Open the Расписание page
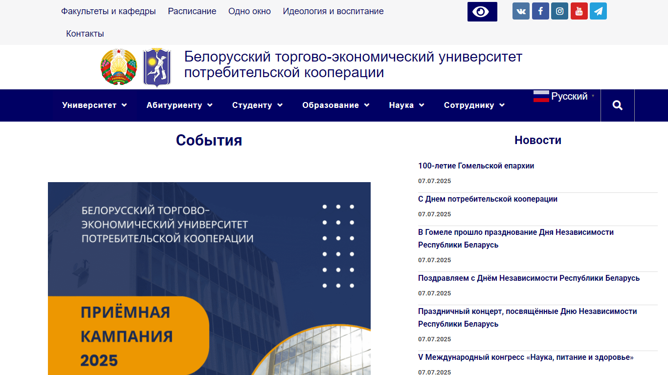The image size is (668, 375). point(192,11)
